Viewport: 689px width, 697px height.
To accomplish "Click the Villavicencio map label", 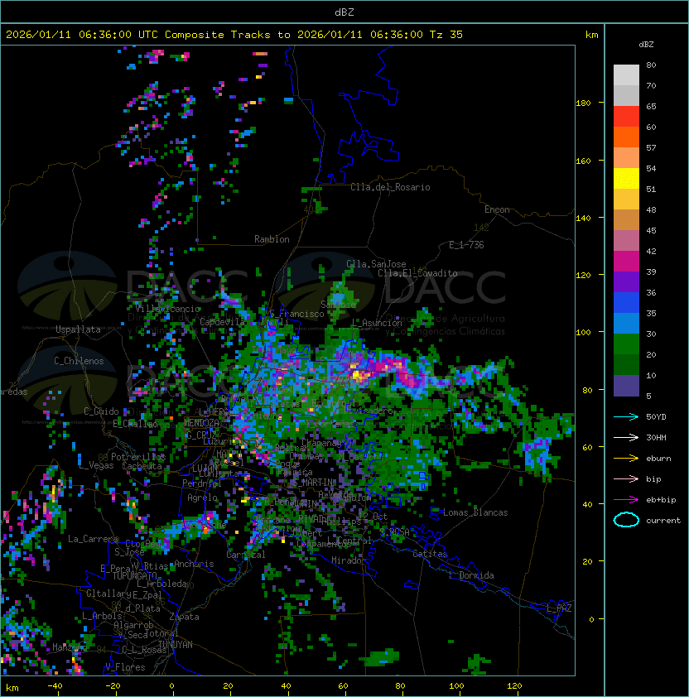I will pos(168,309).
